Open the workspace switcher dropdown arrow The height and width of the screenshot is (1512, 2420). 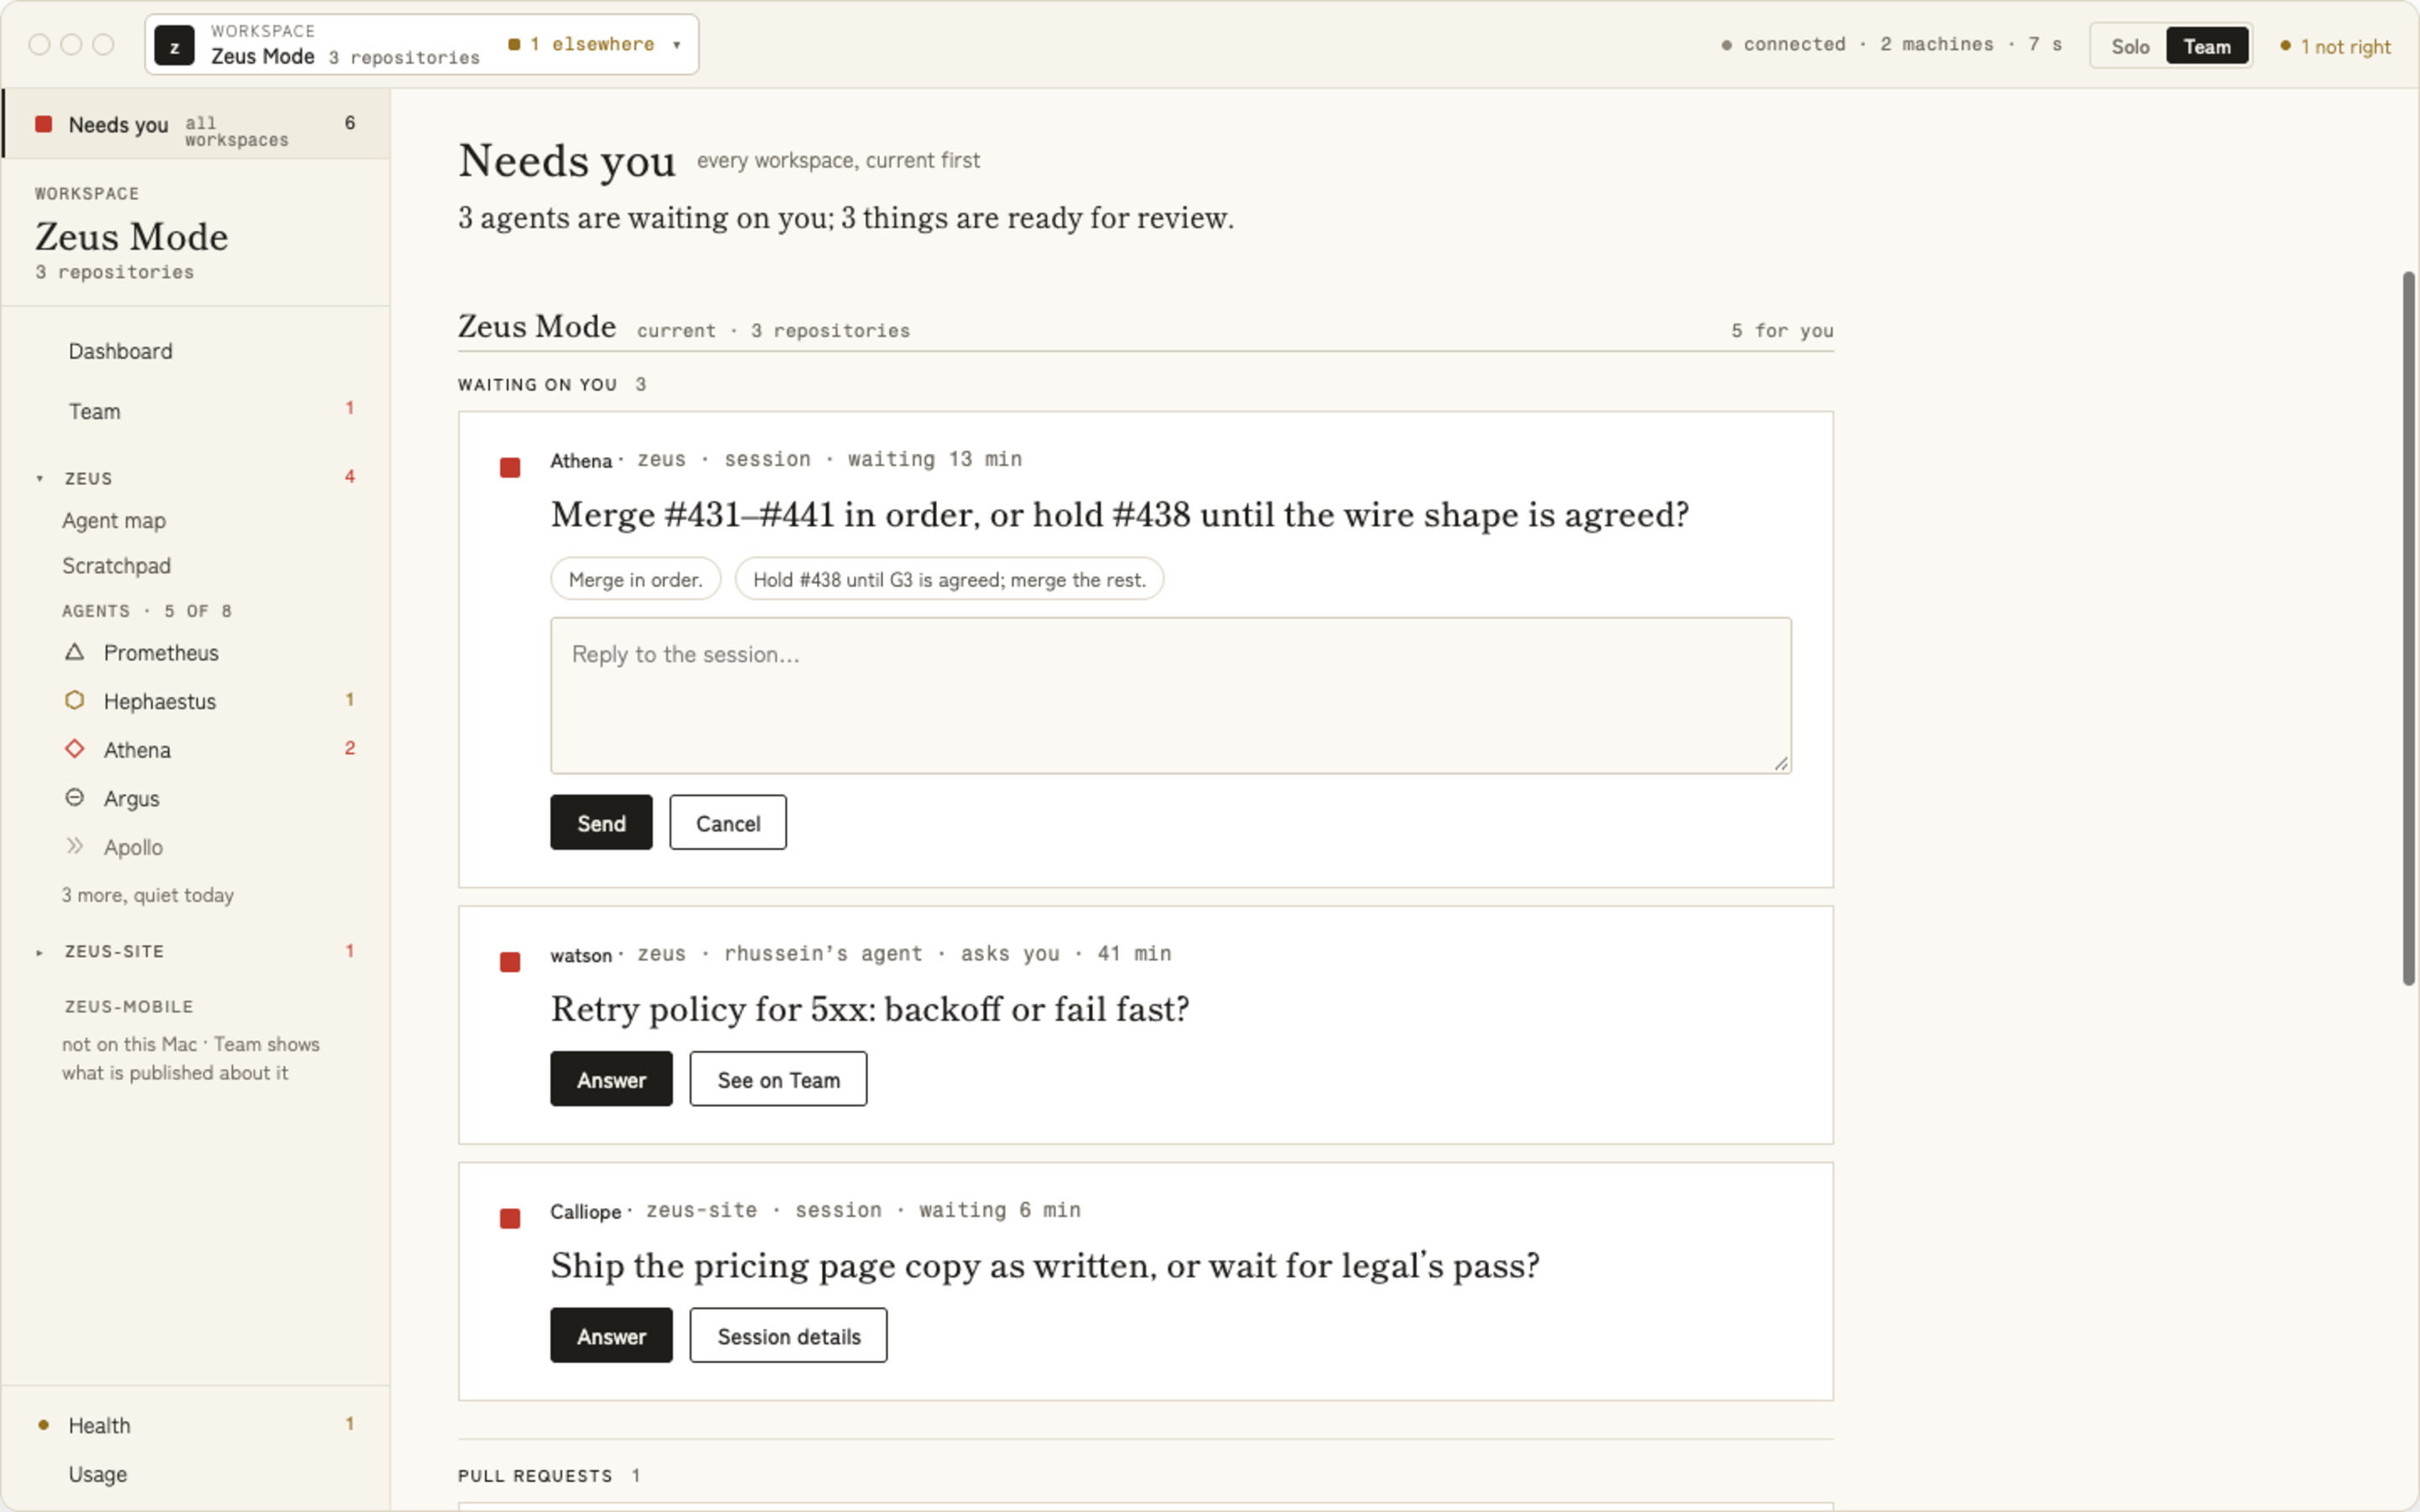(677, 45)
